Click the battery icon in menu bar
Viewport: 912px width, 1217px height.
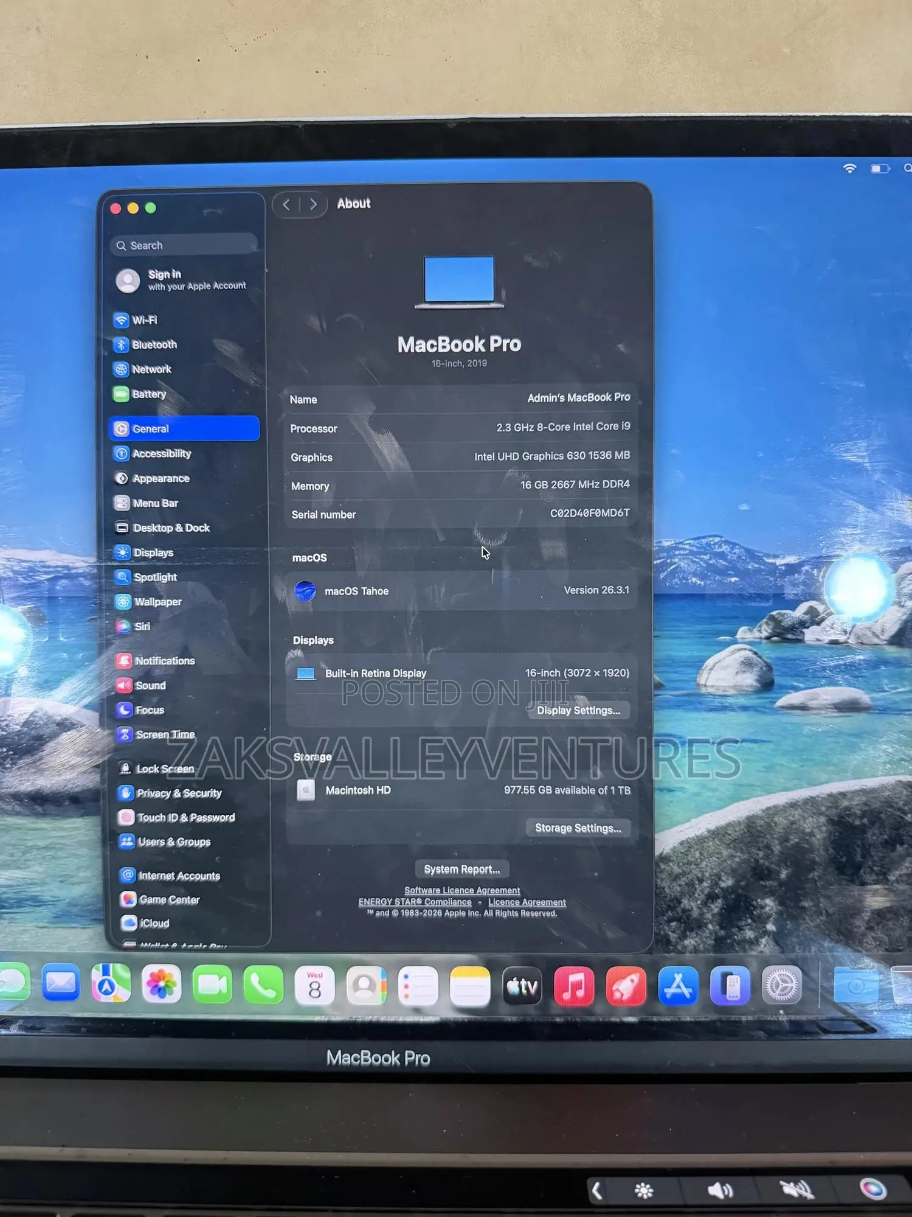coord(880,169)
